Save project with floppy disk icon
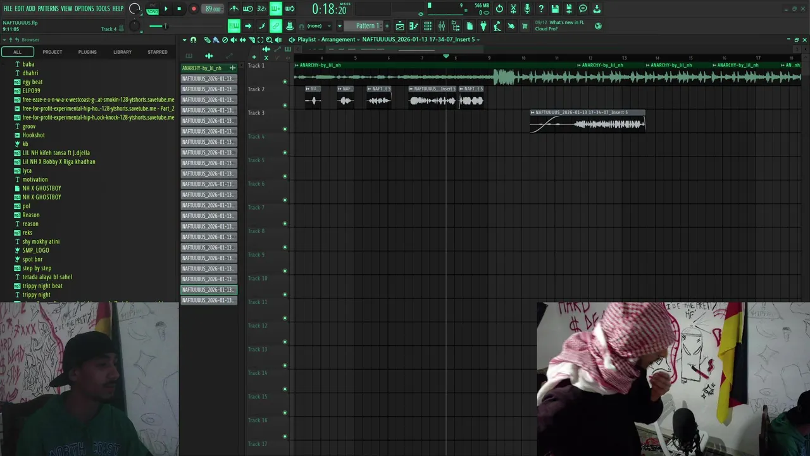 pyautogui.click(x=555, y=9)
